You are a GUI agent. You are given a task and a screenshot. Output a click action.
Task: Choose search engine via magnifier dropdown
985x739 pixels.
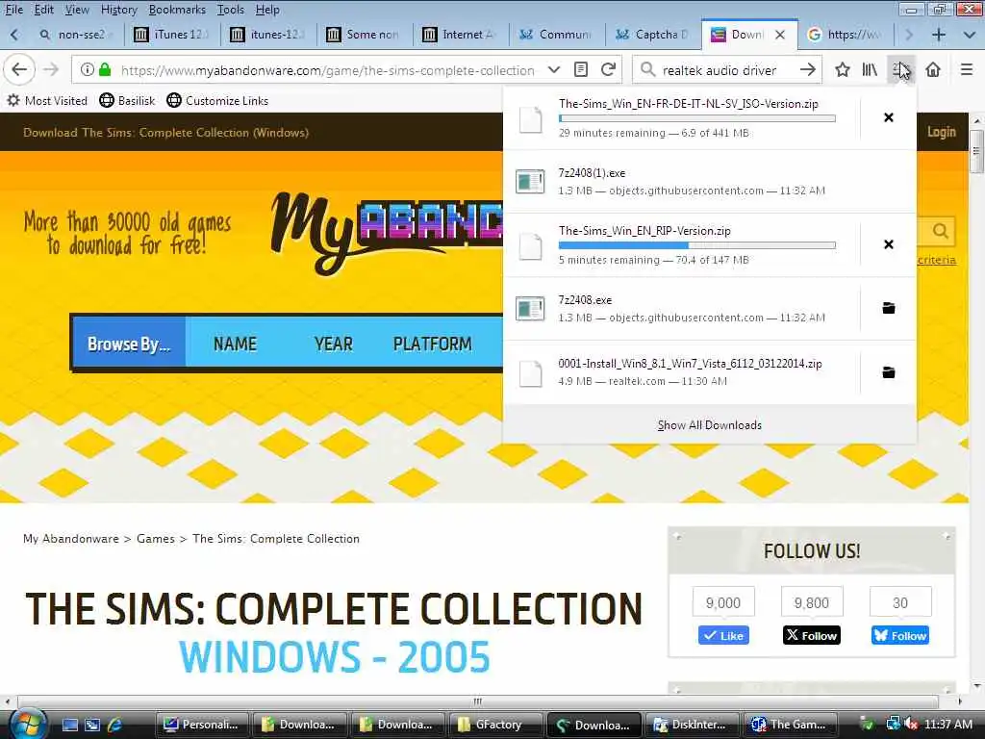(647, 69)
